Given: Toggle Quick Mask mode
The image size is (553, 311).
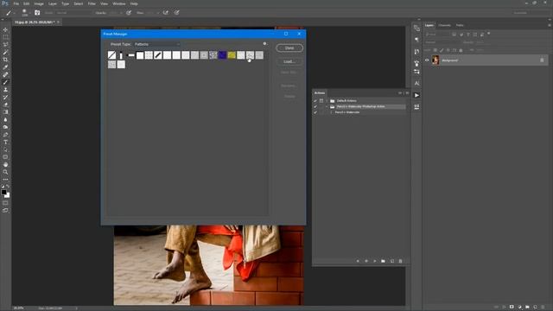Looking at the screenshot, I should coord(5,203).
